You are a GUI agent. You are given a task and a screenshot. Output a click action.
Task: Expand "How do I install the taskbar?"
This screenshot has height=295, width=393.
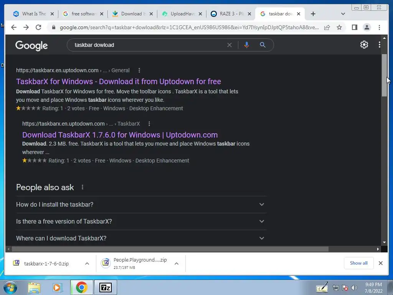click(141, 204)
